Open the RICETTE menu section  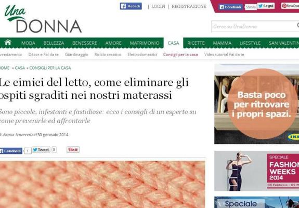coord(196,43)
